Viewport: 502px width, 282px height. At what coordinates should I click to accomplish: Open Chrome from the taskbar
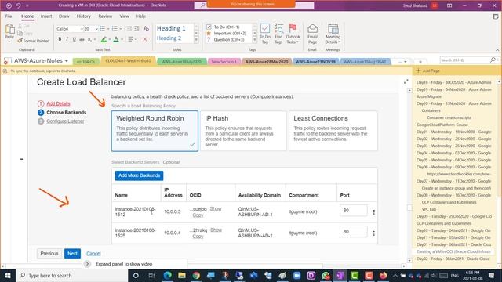[x=196, y=275]
